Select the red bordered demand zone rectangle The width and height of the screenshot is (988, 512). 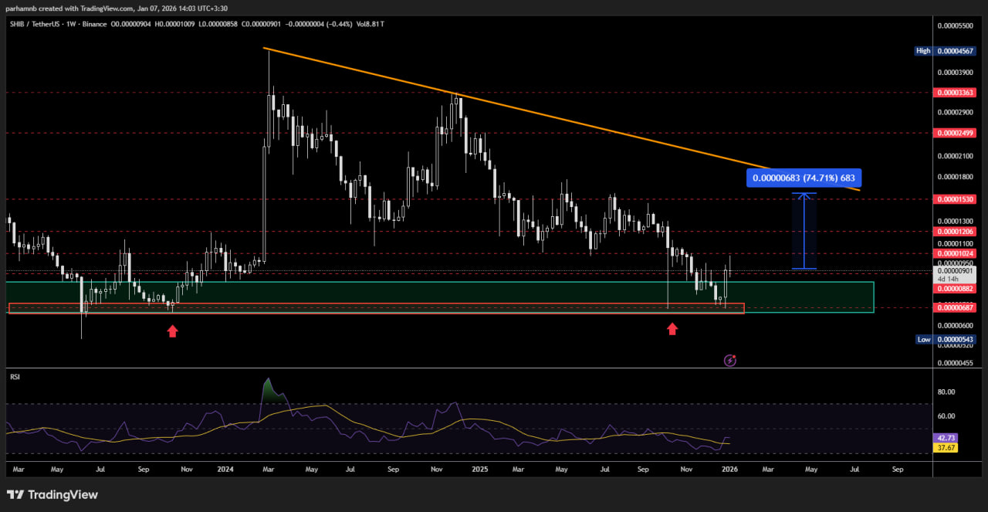click(386, 308)
